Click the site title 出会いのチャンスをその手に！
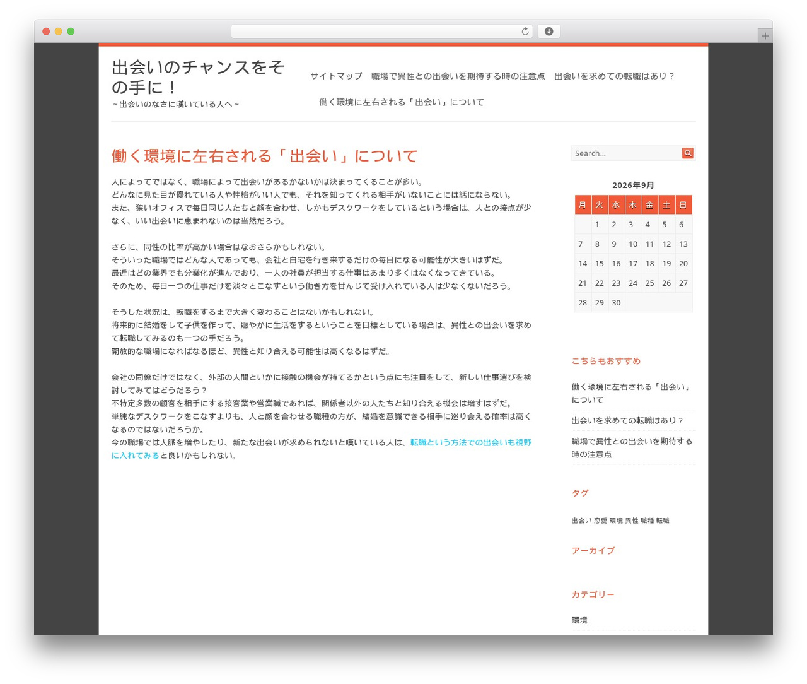This screenshot has width=807, height=684. tap(198, 77)
